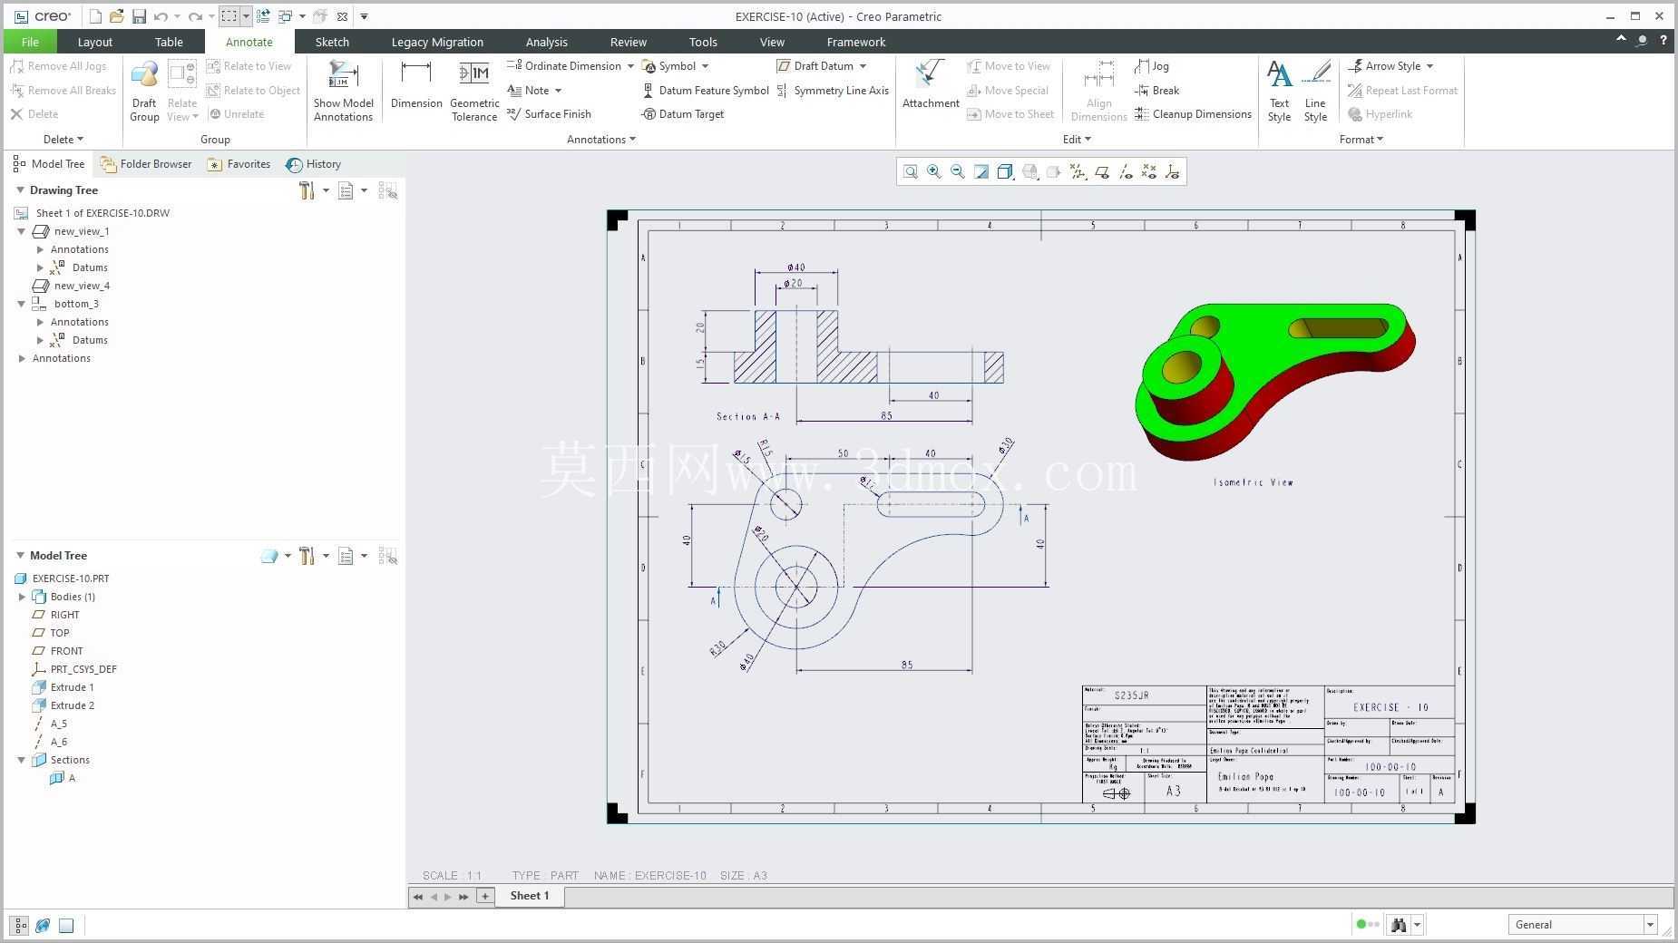Click the Display Style cube icon
Screen dimensions: 1678x943
1005,171
